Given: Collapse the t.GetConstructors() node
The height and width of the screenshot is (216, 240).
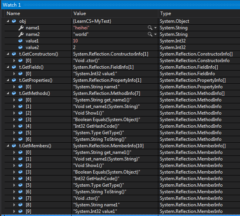Looking at the screenshot, I should [x=8, y=54].
